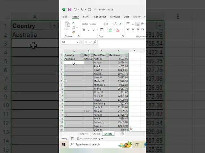The width and height of the screenshot is (205, 153).
Task: Switch to the Formulas tab
Action: point(115,17)
